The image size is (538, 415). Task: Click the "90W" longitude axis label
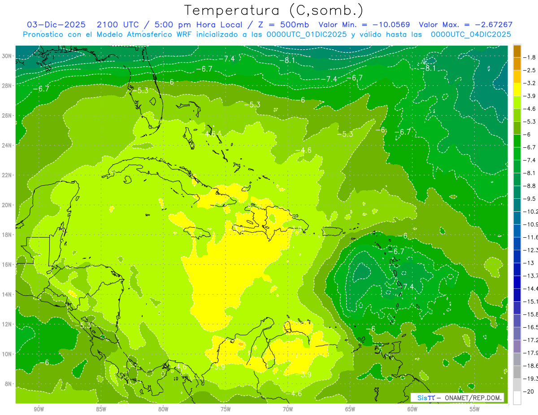click(x=39, y=409)
